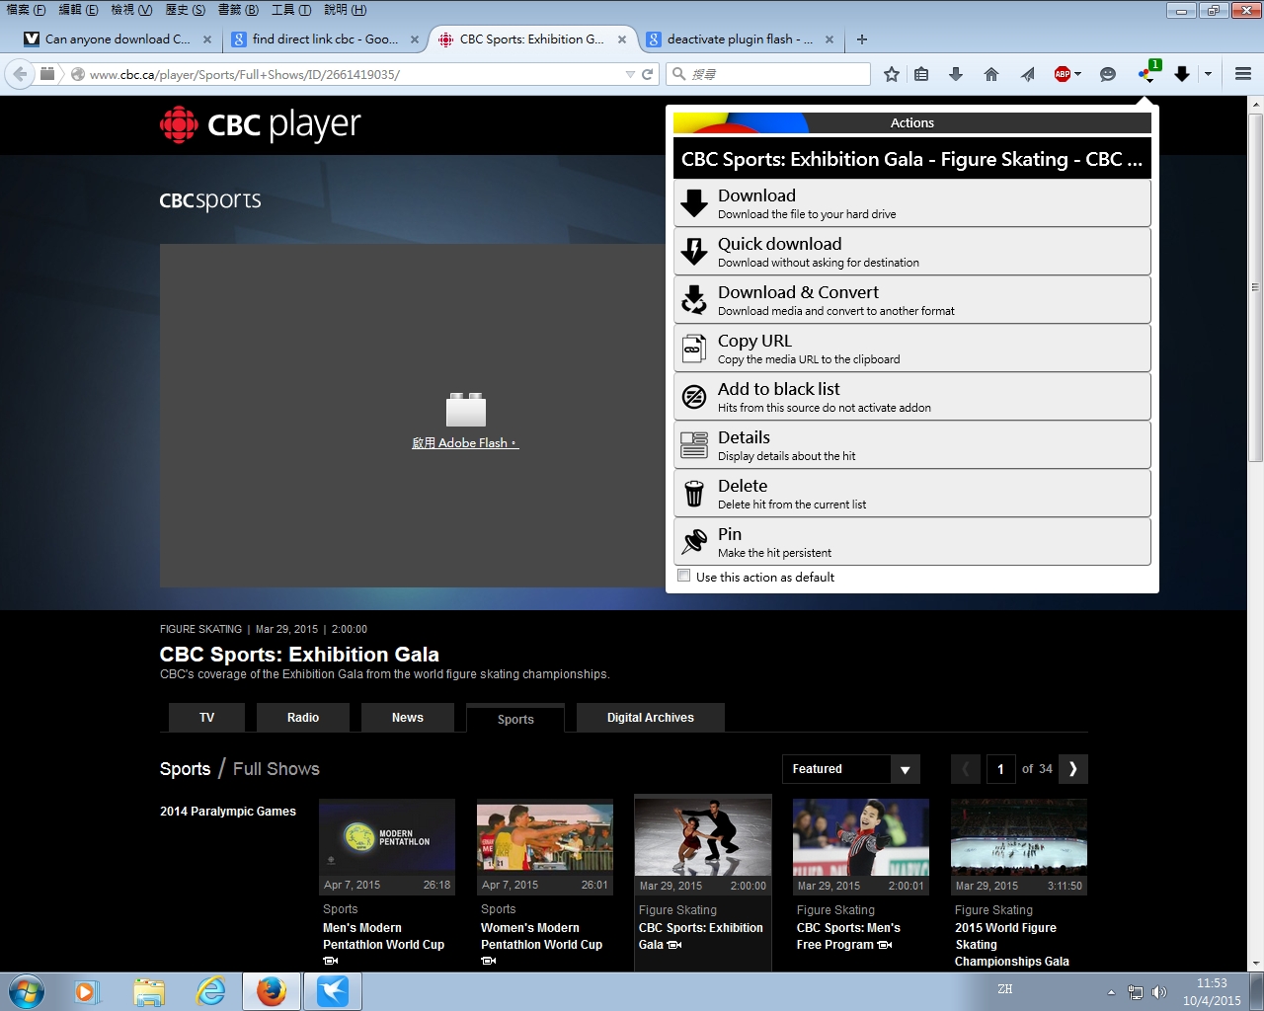1264x1011 pixels.
Task: Choose Add to black list action
Action: tap(912, 396)
